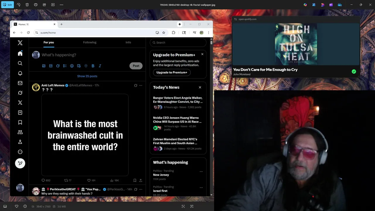Open Messages envelope in X sidebar
This screenshot has width=375, height=211.
point(20,83)
